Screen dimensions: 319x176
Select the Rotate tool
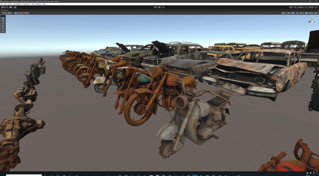point(3,23)
